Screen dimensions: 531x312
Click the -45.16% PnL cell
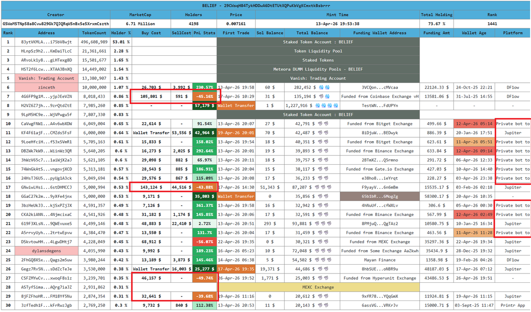[x=204, y=96]
